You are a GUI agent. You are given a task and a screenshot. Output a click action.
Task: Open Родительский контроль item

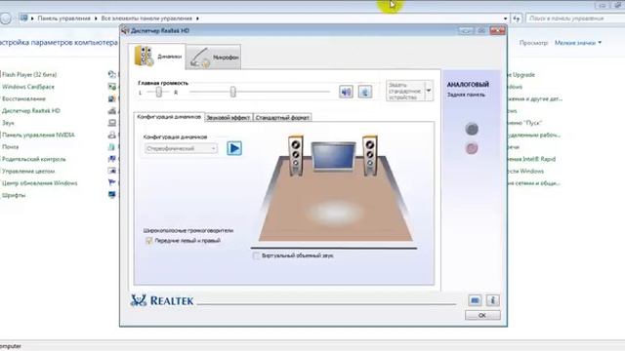(x=33, y=159)
